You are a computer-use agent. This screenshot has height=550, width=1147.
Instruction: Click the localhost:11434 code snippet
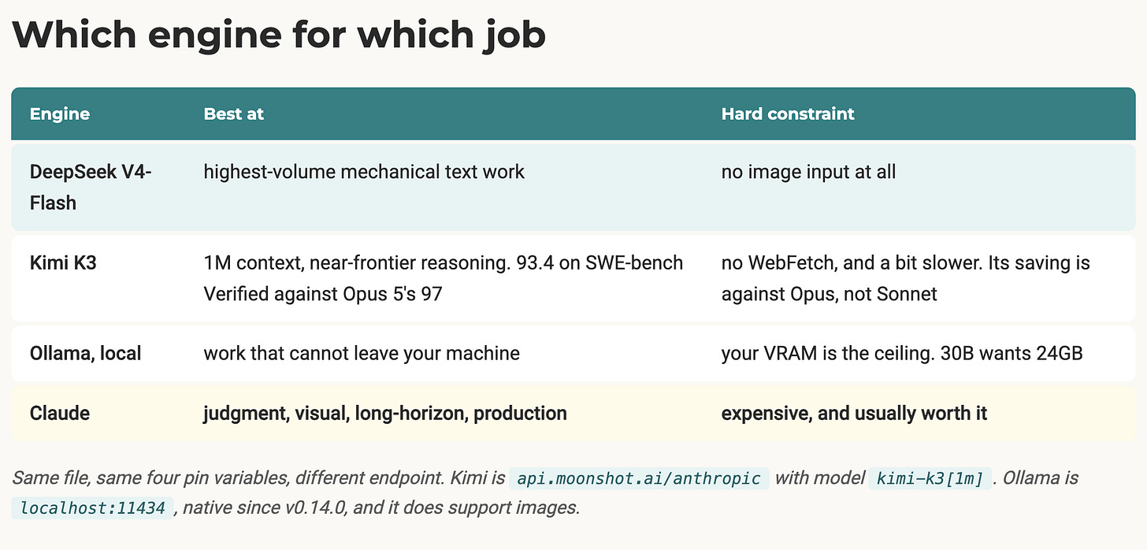pos(93,508)
